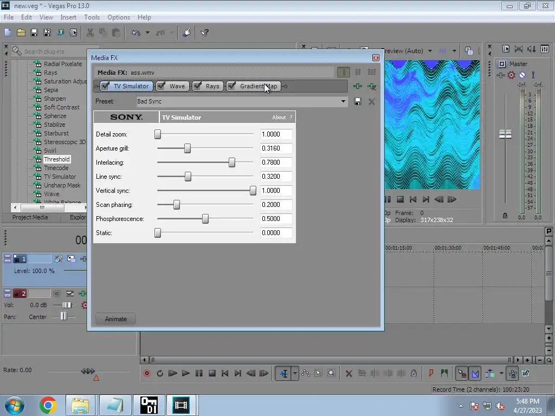Uncheck the Wave effect checkbox

click(x=161, y=86)
